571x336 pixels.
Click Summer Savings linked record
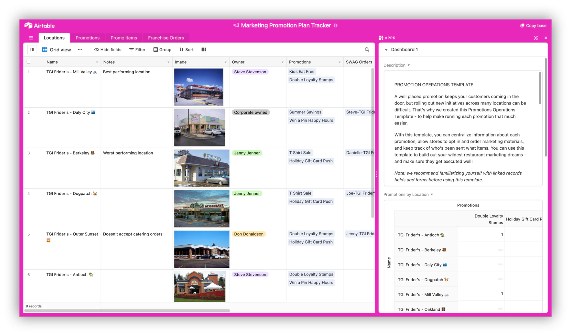click(x=305, y=112)
